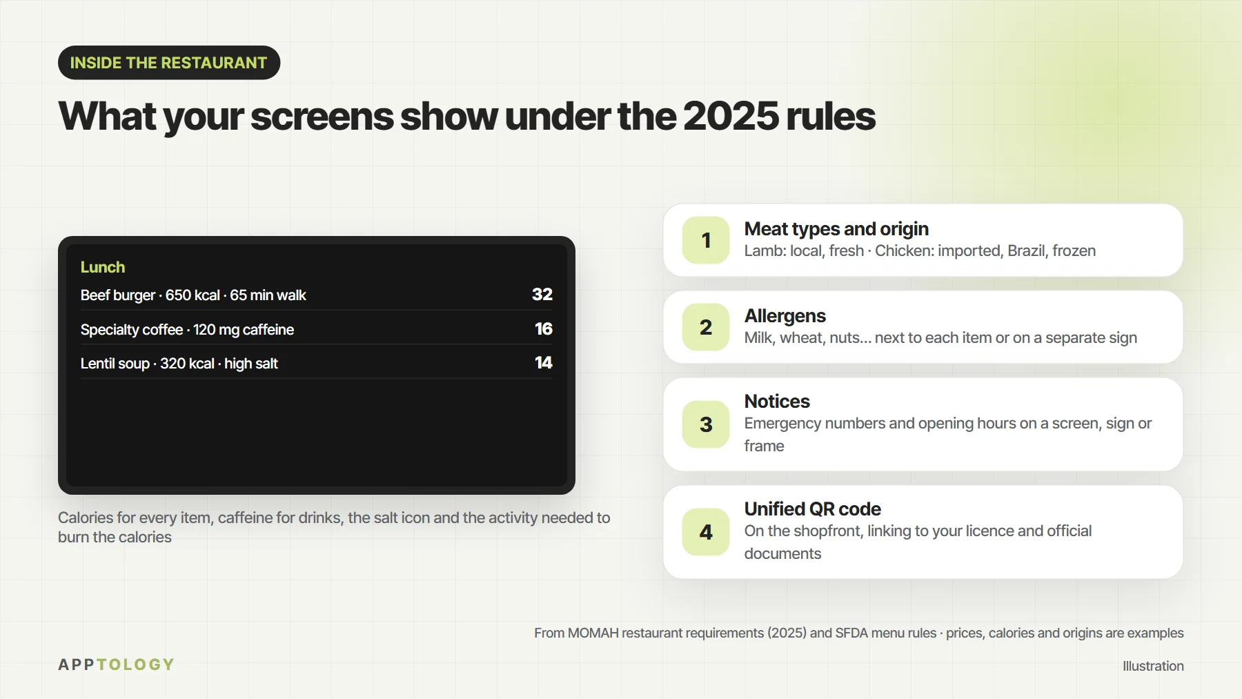Click the 'INSIDE THE RESTAURANT' pill badge
This screenshot has width=1242, height=699.
click(x=169, y=63)
